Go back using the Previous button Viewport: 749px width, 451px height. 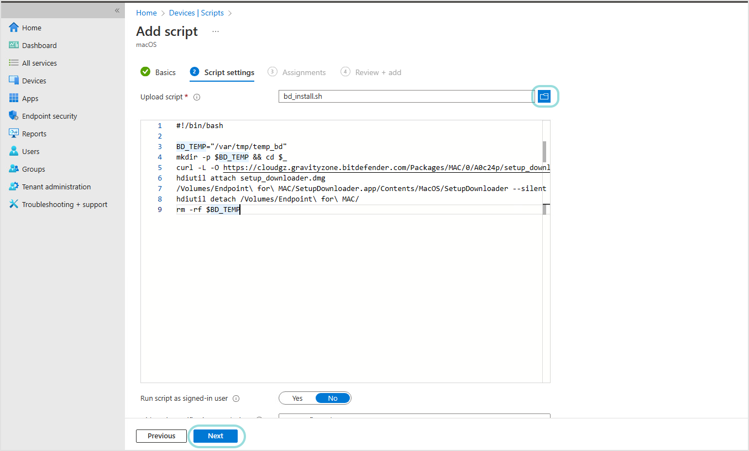click(x=161, y=436)
